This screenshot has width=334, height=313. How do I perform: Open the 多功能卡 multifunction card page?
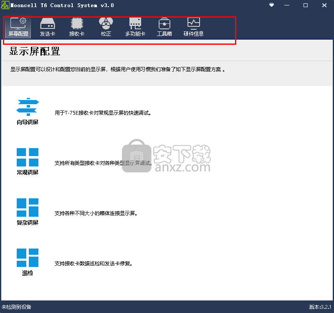tap(135, 27)
